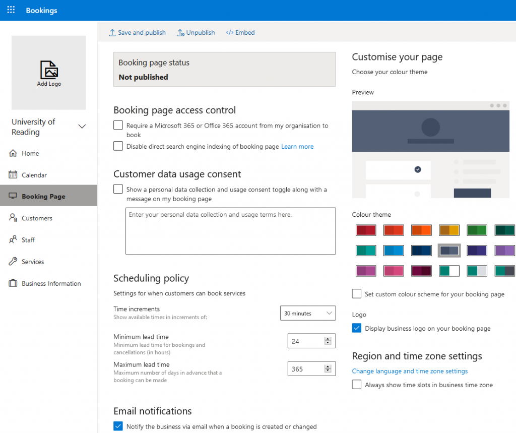516x433 pixels.
Task: Click the Embed code brackets icon
Action: click(229, 32)
